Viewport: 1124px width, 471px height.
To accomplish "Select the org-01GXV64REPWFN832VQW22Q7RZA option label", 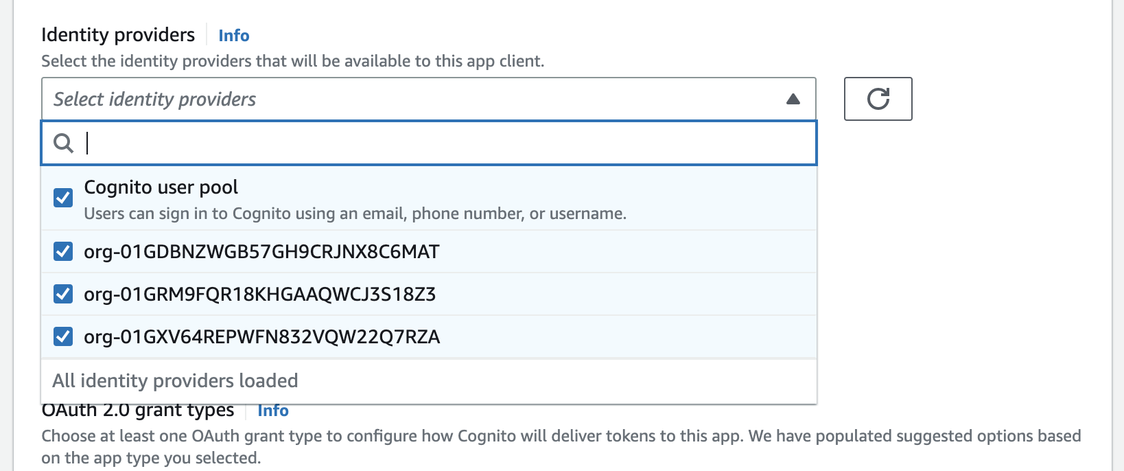I will point(261,337).
